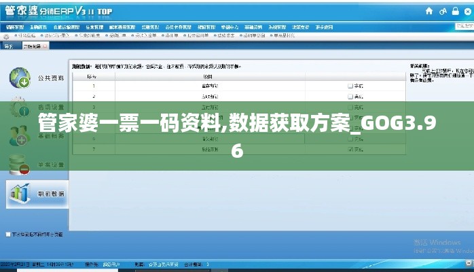
Task: Open 基础档案 via the people icon
Action: (x=20, y=136)
